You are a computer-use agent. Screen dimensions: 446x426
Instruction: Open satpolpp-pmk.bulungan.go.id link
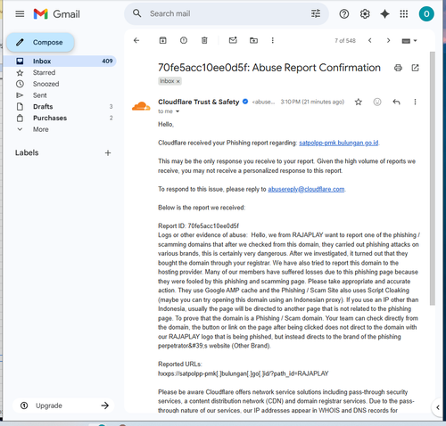coord(339,143)
